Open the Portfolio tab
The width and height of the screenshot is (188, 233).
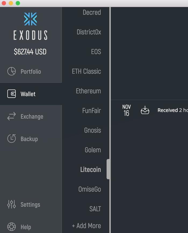click(31, 71)
